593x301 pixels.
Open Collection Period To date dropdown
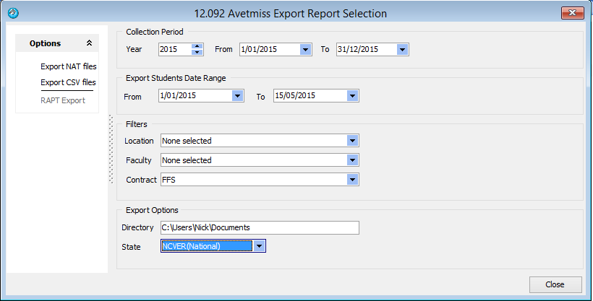point(402,49)
